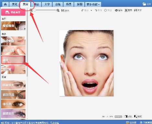The width and height of the screenshot is (152, 124).
Task: Click the scrollbar down arrow in left panel
Action: coord(27,119)
